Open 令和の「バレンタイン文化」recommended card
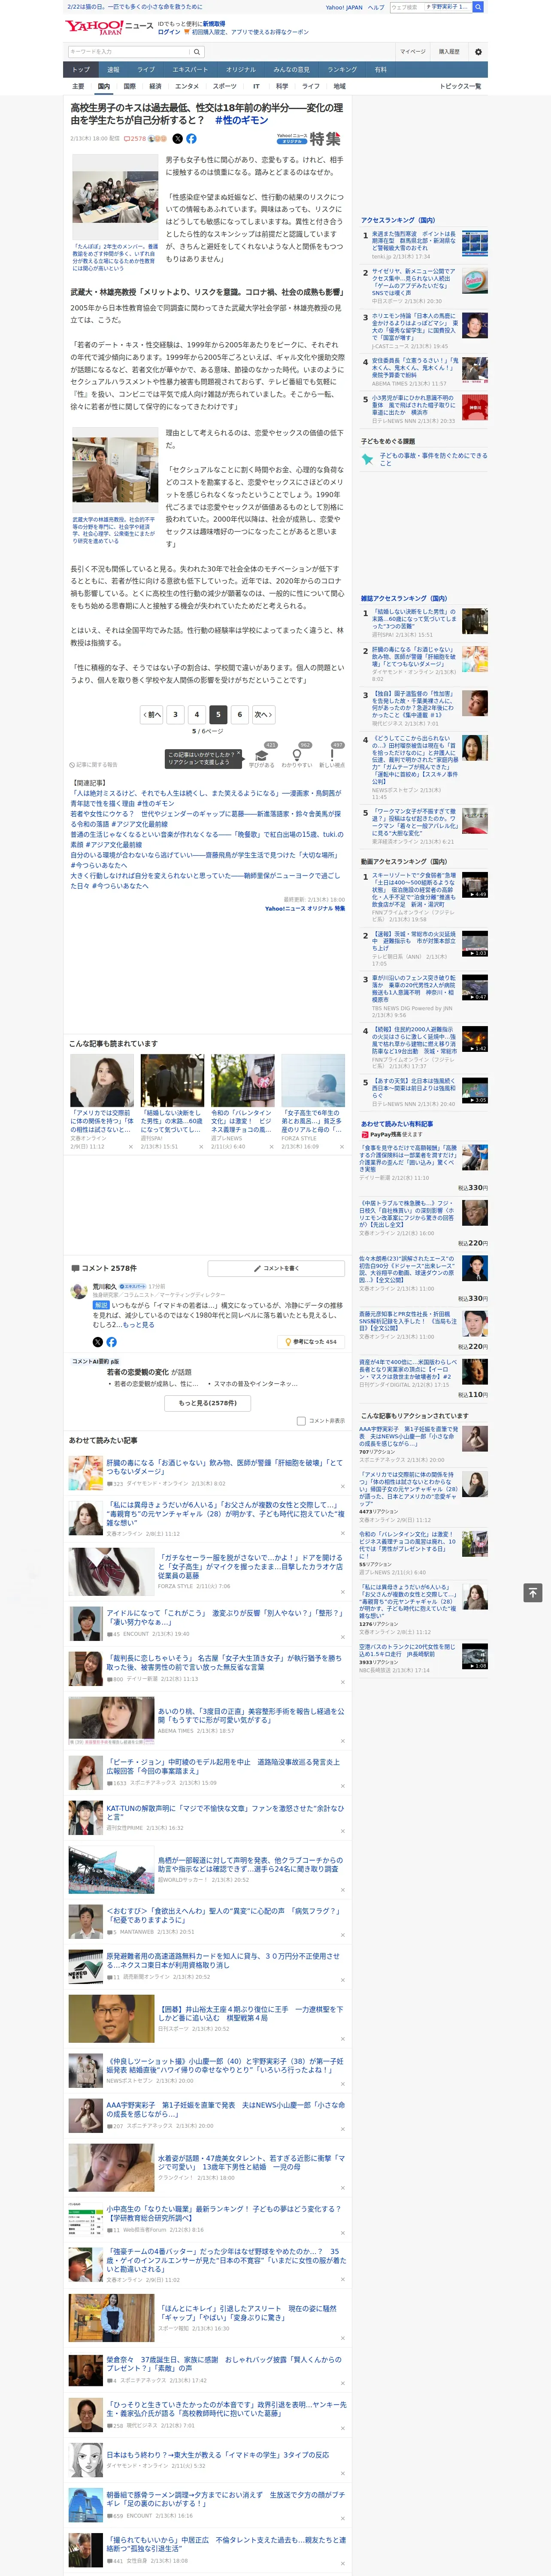 click(242, 1103)
